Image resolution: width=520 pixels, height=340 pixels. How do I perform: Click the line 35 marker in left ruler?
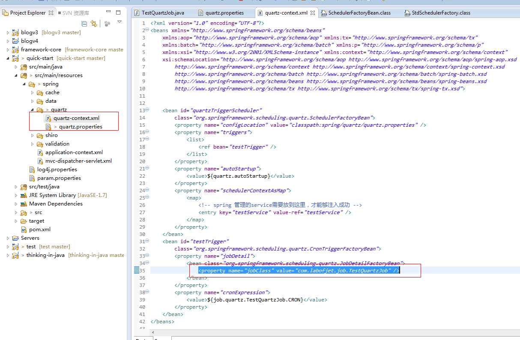[137, 270]
